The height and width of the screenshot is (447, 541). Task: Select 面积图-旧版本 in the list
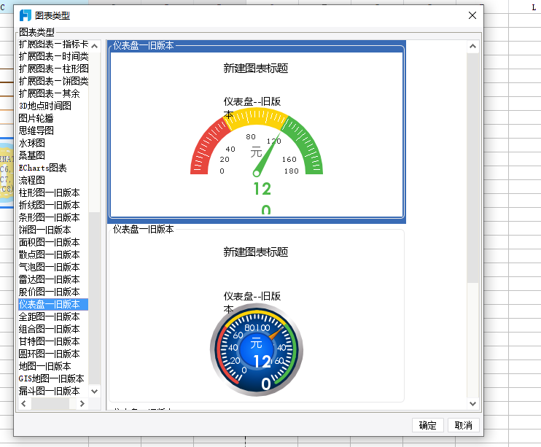coord(53,242)
